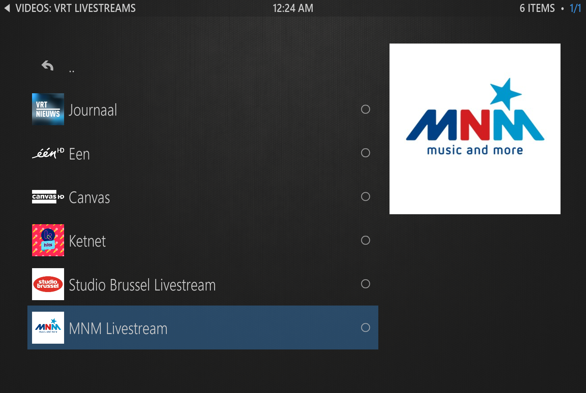
Task: Open the Journaal stream
Action: pyautogui.click(x=203, y=109)
